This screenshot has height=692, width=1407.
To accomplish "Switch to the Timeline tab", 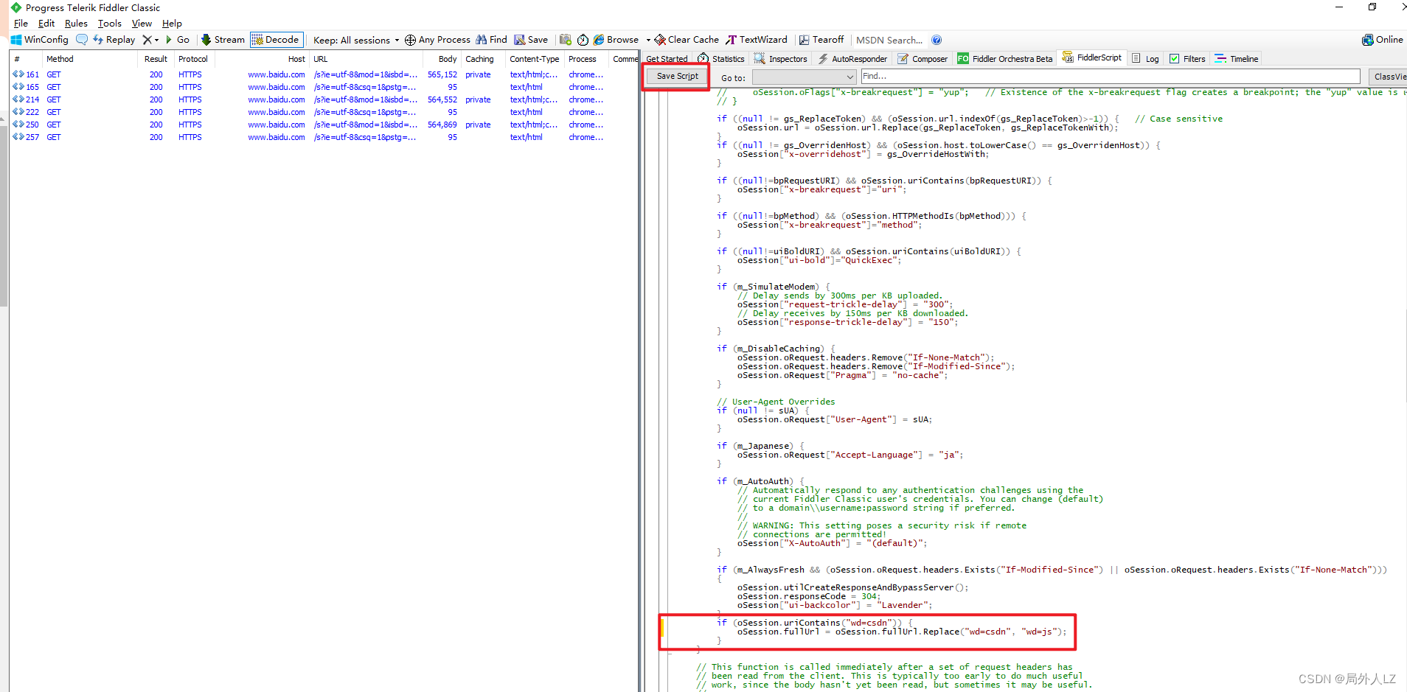I will (1237, 59).
